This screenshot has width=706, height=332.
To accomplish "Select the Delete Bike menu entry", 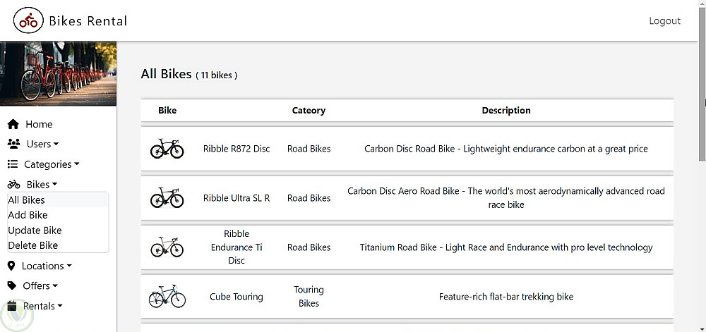I will [33, 245].
